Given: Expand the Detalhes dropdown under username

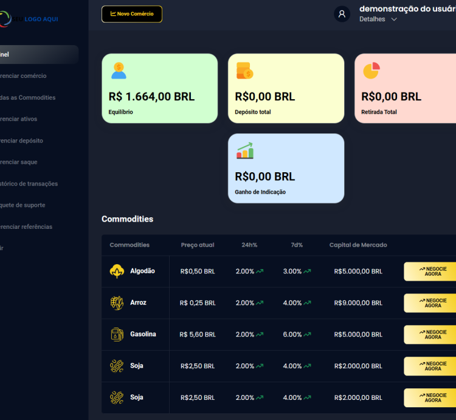Looking at the screenshot, I should (378, 19).
